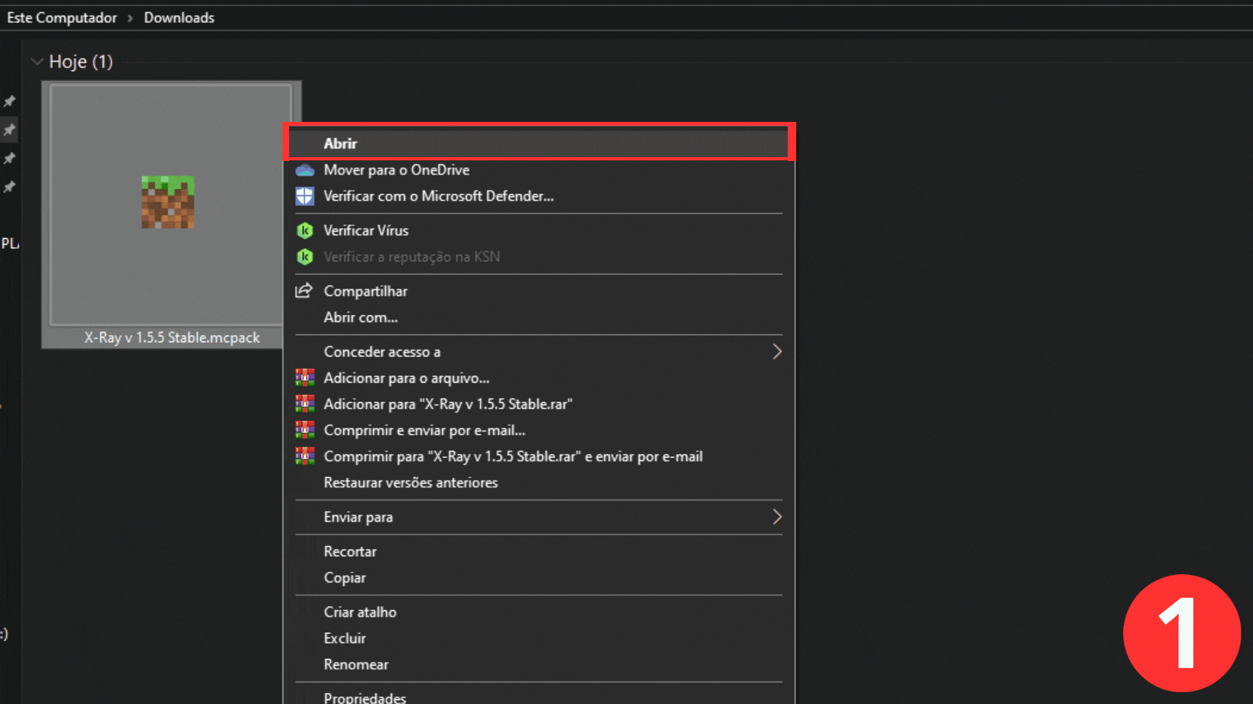Screen dimensions: 1253x704
Task: Click WinRAR icon beside Comprimir e enviar por e-mail
Action: (x=305, y=430)
